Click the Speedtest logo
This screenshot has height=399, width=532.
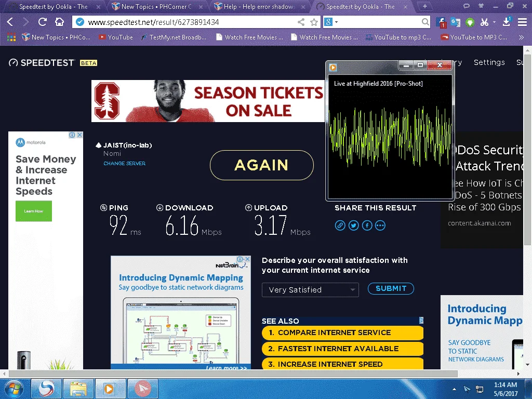coord(42,63)
